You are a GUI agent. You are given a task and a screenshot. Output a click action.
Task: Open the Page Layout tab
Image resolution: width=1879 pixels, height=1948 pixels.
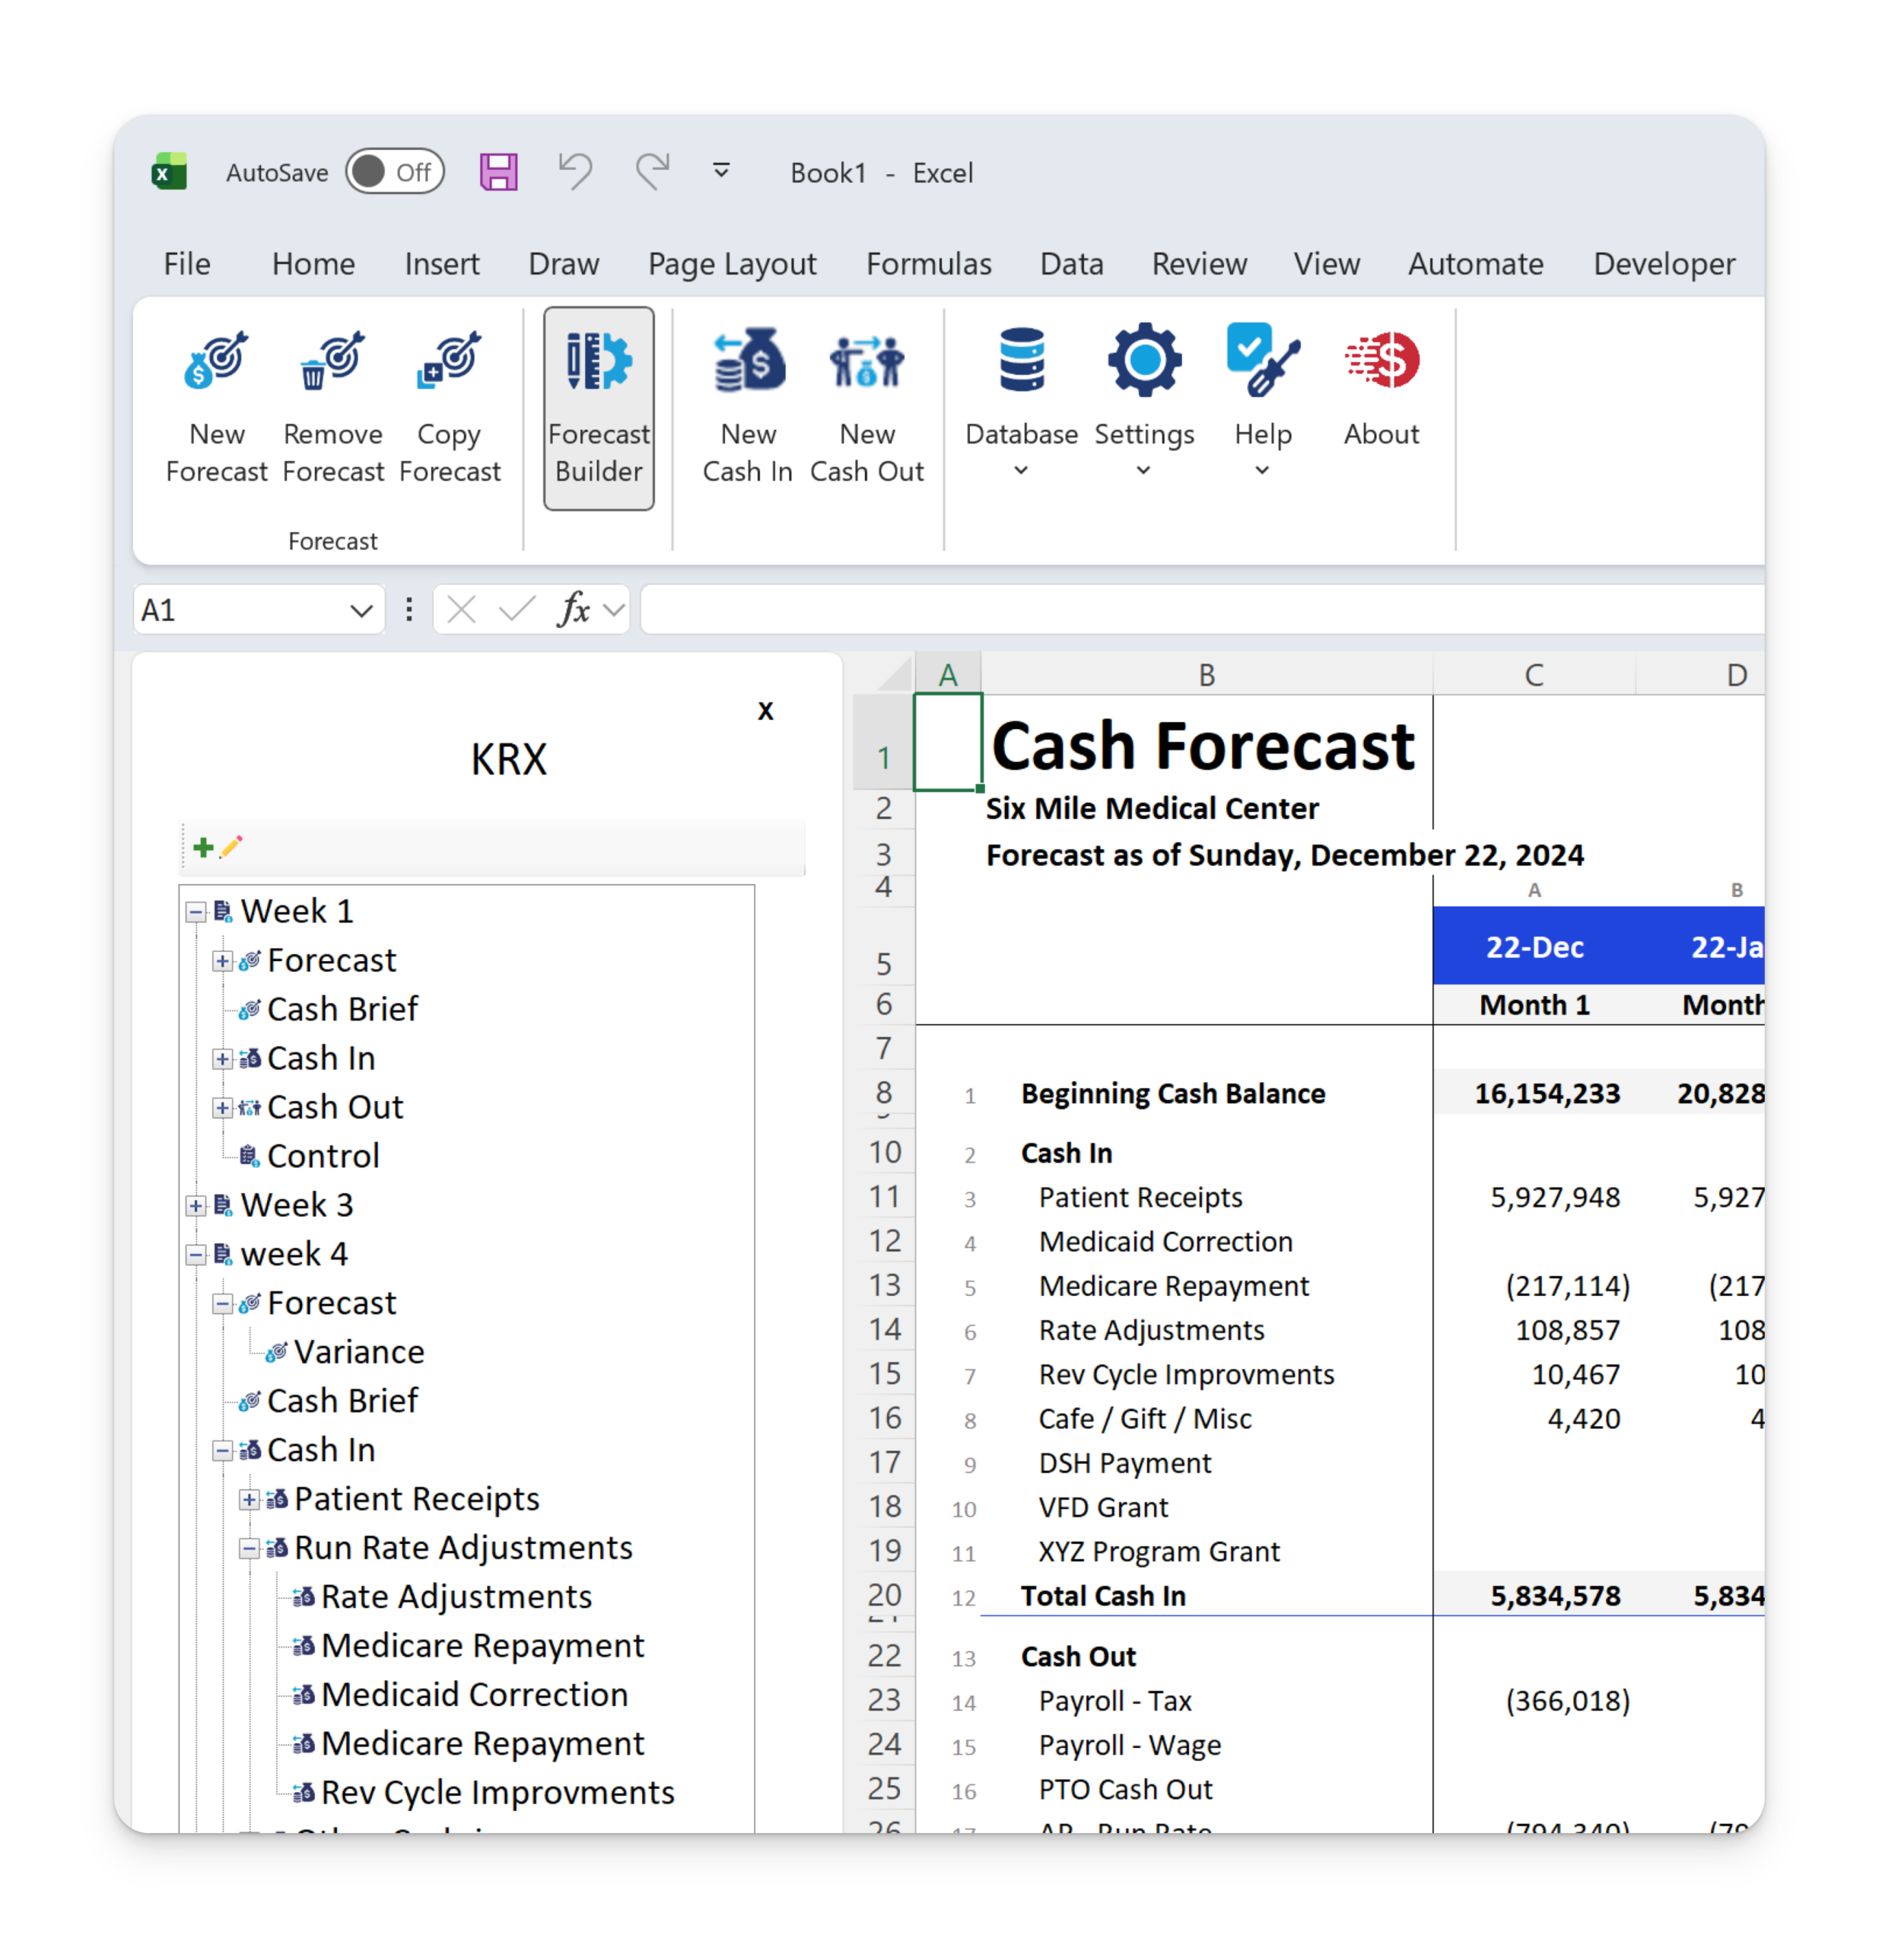[x=731, y=263]
